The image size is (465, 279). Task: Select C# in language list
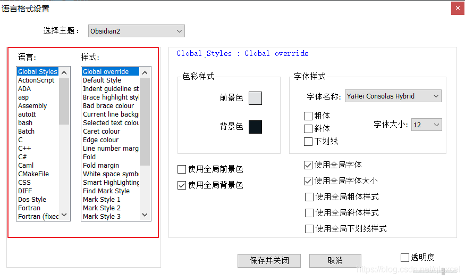38,157
